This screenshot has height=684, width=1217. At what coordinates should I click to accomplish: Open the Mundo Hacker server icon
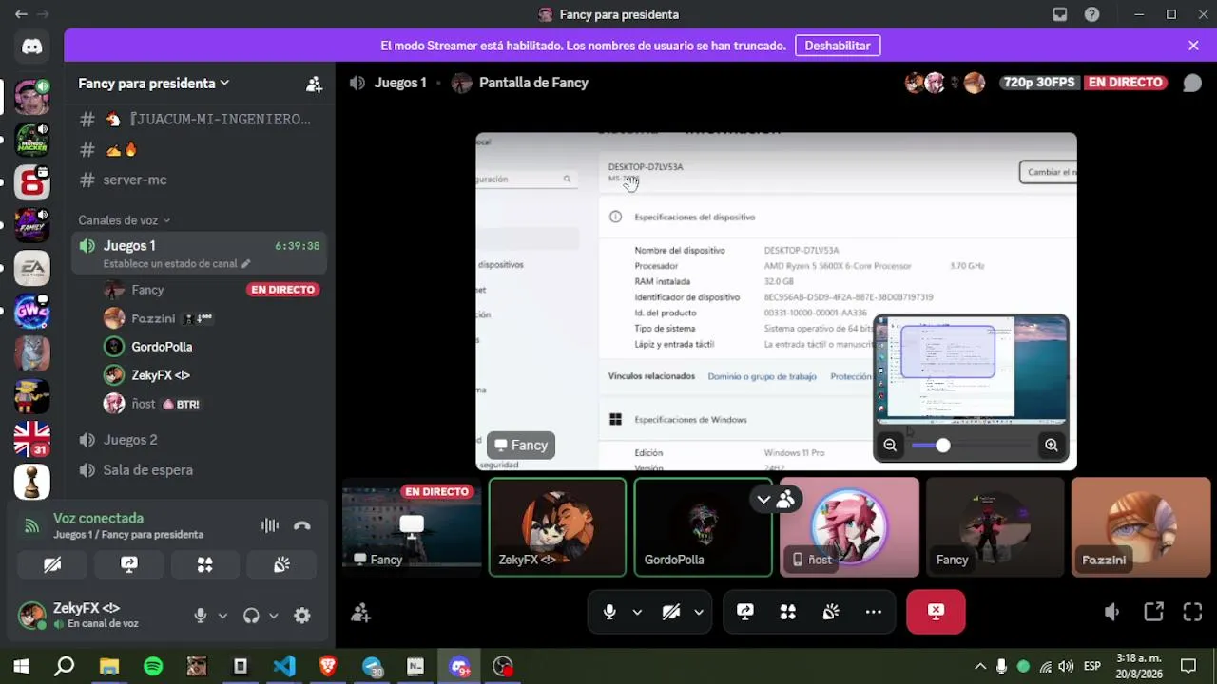click(31, 139)
